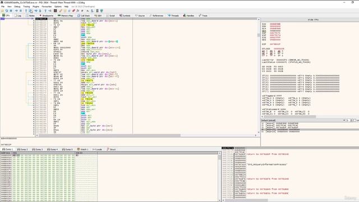Open Scylla via the dark square toolbar icon
Viewport: 359px width, 202px height.
click(55, 11)
